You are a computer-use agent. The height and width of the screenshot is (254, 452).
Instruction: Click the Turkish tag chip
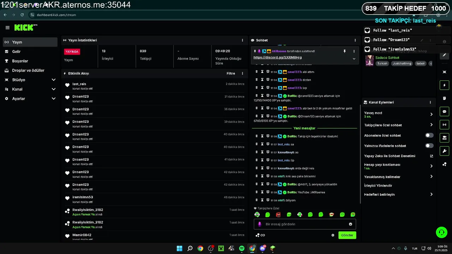click(382, 64)
